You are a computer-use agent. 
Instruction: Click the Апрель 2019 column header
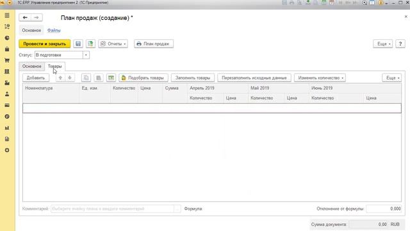[218, 89]
